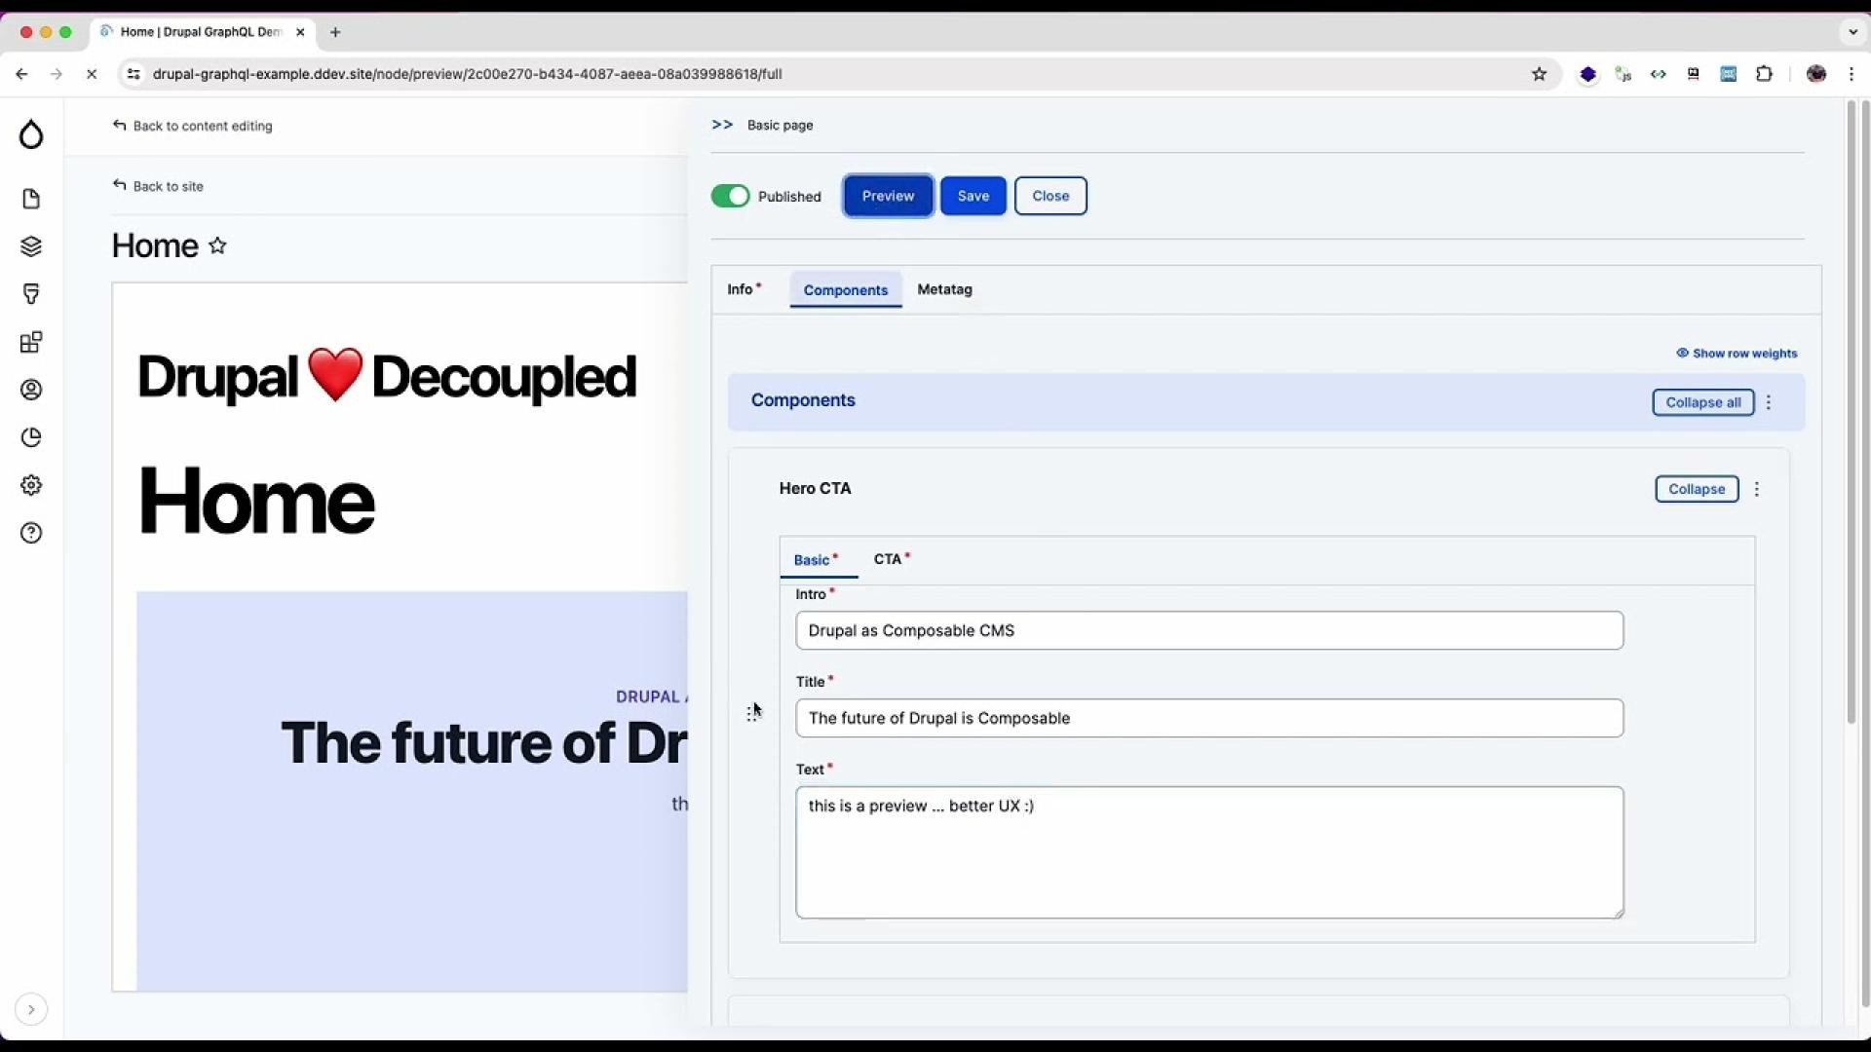Toggle the Published switch
The height and width of the screenshot is (1052, 1871).
coord(730,196)
